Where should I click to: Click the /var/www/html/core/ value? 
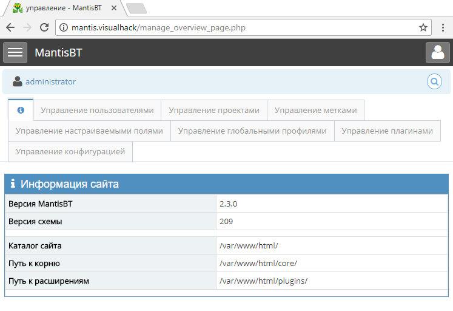258,264
